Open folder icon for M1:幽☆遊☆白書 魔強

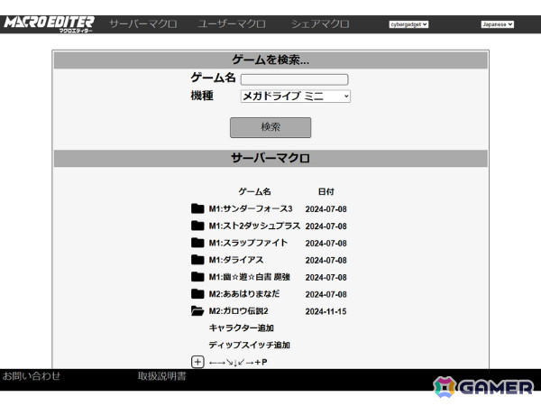(x=197, y=277)
